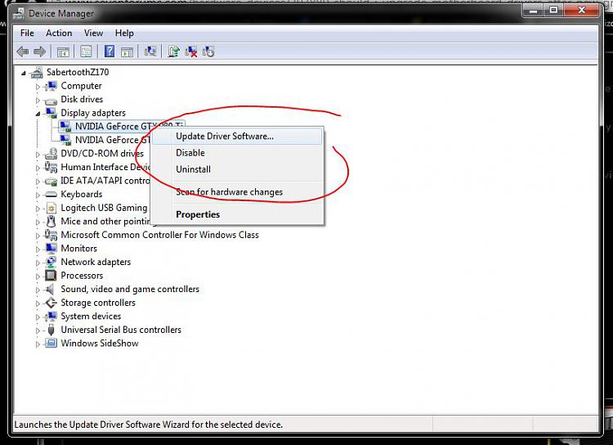The width and height of the screenshot is (613, 445).
Task: Collapse the SabertoothZ170 root node
Action: click(24, 73)
